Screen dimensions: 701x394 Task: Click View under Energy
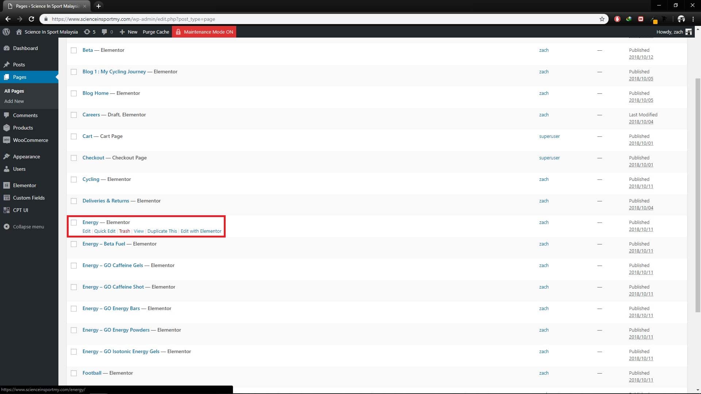[x=139, y=231]
